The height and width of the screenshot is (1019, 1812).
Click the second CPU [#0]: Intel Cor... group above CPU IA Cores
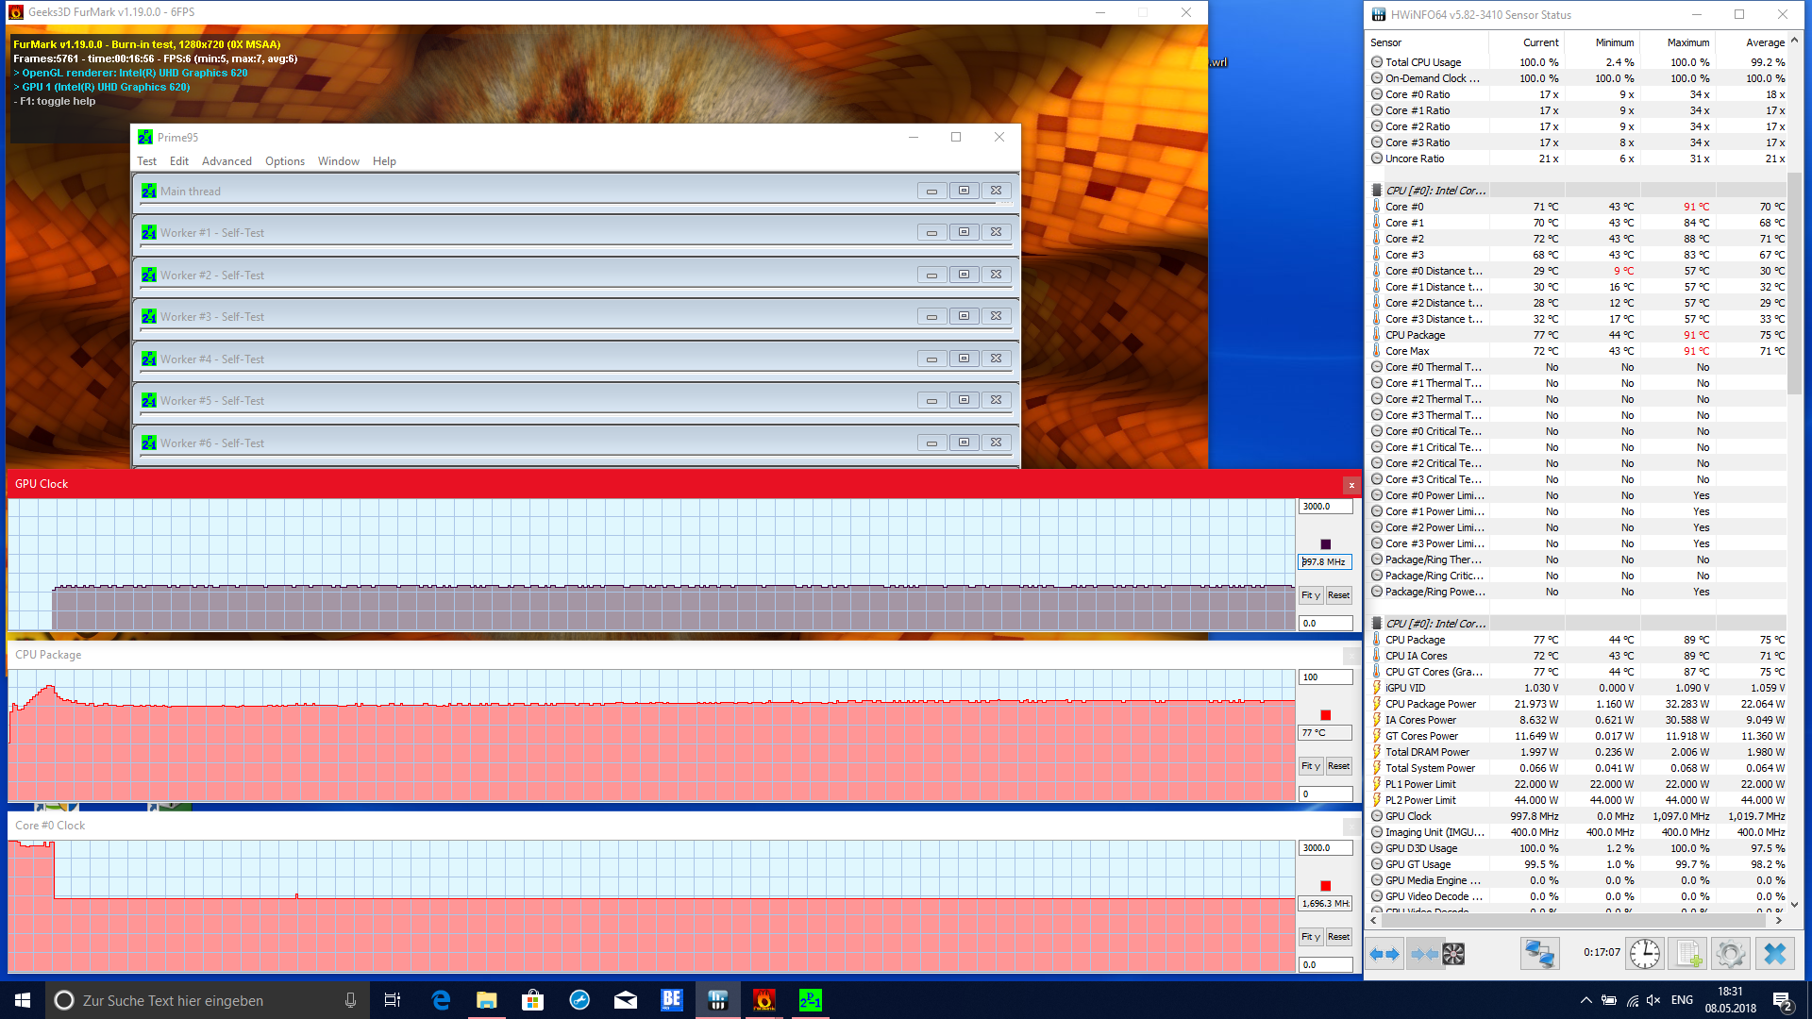1434,624
